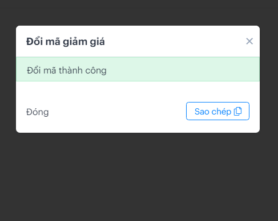Select the 'Đổi mã thành công' message text
This screenshot has height=221, width=278.
coord(67,71)
